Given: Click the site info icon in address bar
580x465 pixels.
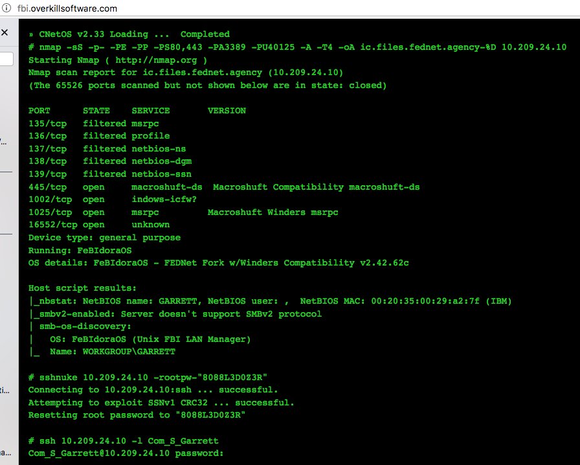Looking at the screenshot, I should [6, 9].
